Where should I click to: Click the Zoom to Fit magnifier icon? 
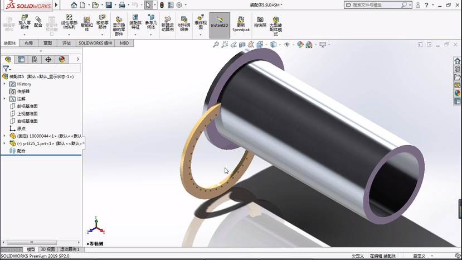(x=216, y=45)
